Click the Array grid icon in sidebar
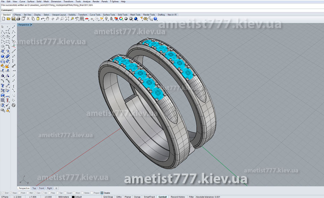 (x=3, y=100)
